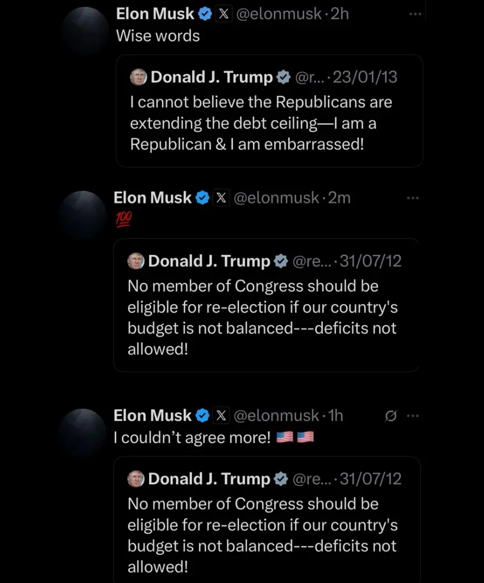Click Trump's avatar in the debt ceiling quote
The width and height of the screenshot is (484, 583).
pos(138,78)
